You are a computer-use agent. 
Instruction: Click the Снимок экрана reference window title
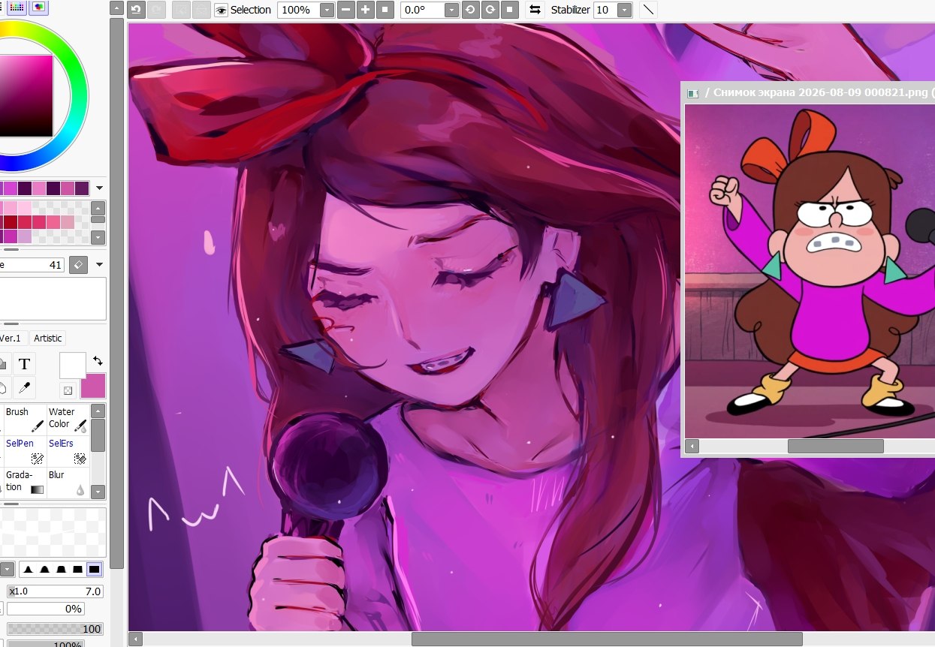click(x=822, y=93)
